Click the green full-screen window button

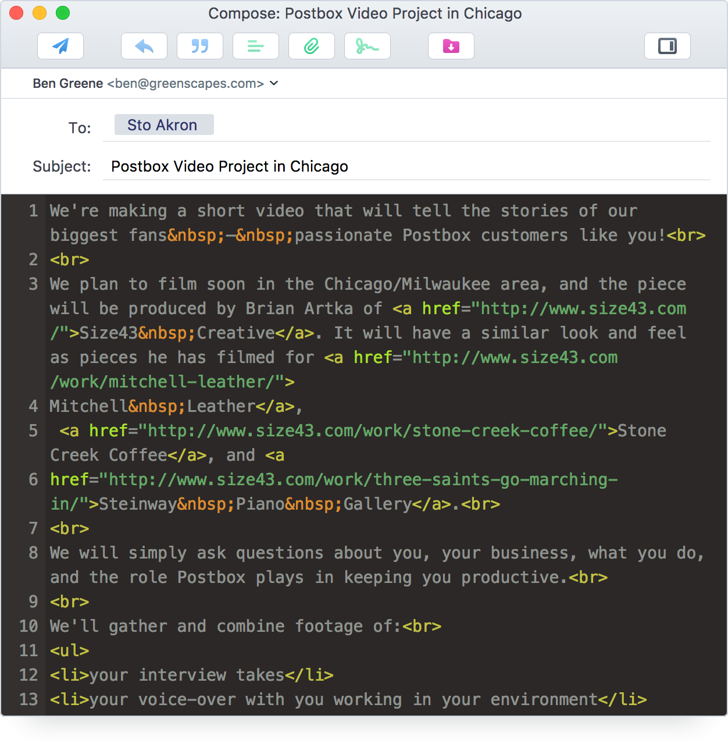click(x=62, y=12)
